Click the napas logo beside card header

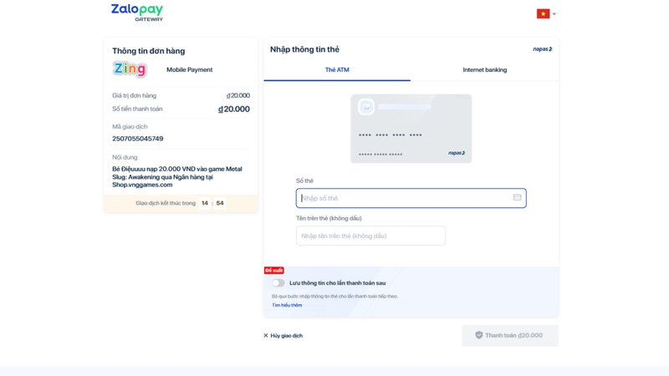click(x=542, y=49)
